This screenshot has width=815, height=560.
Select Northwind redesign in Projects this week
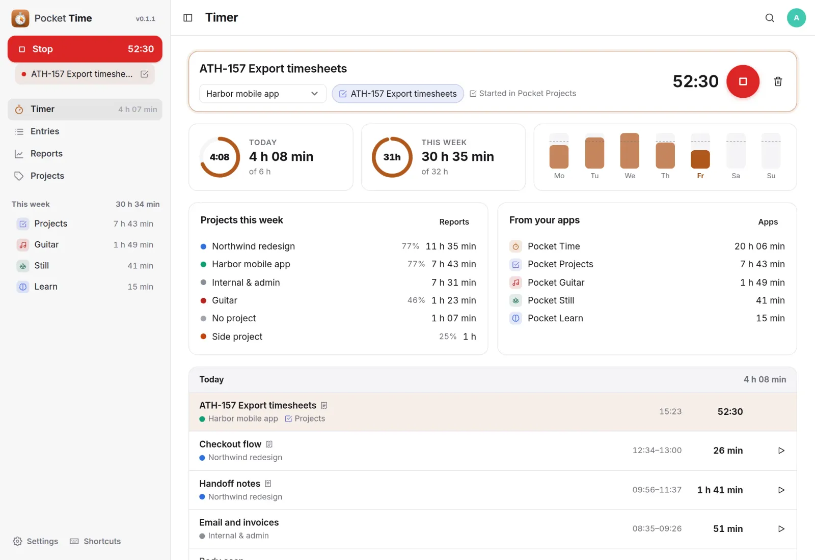pos(338,246)
